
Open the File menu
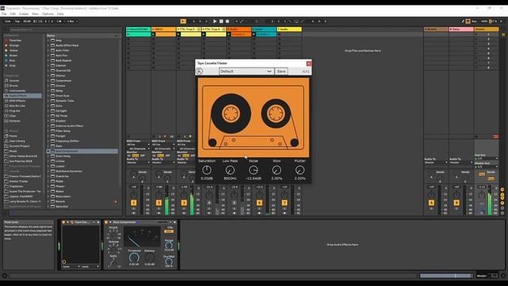pyautogui.click(x=4, y=14)
